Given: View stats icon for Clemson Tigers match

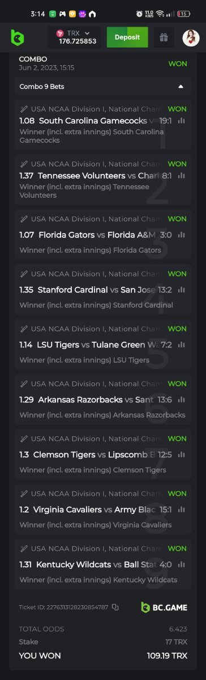Looking at the screenshot, I should [x=182, y=454].
